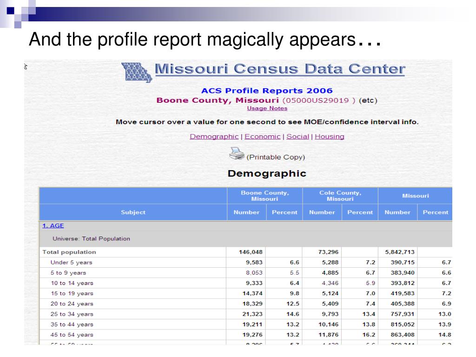Click the value 10,146 in Cole column
This screenshot has width=476, height=357.
coord(329,324)
